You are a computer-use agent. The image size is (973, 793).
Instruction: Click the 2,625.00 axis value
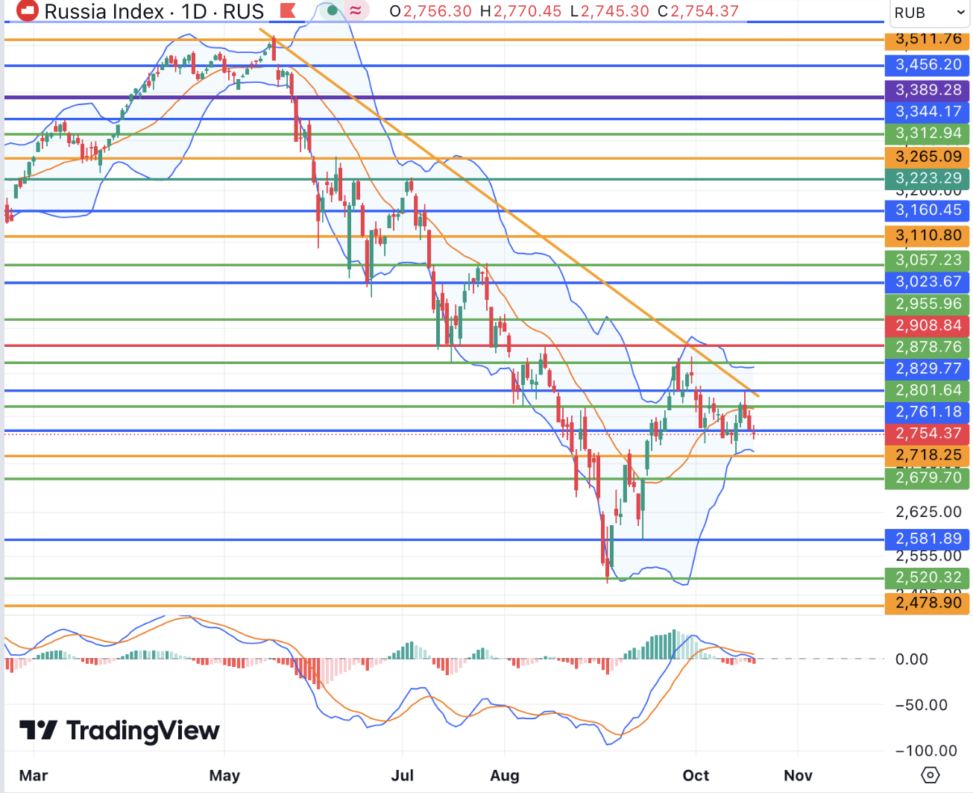[x=928, y=512]
